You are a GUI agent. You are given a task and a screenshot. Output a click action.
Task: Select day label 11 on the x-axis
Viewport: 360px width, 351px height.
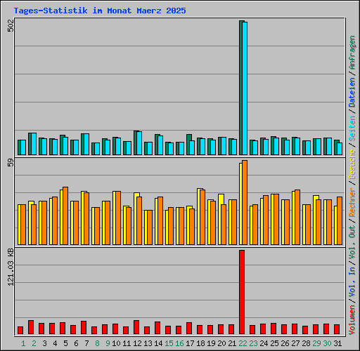tap(127, 343)
